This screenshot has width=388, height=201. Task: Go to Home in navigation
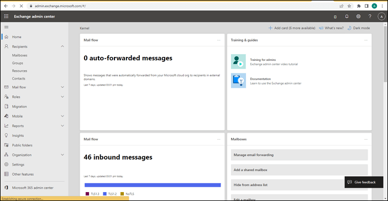[x=17, y=37]
